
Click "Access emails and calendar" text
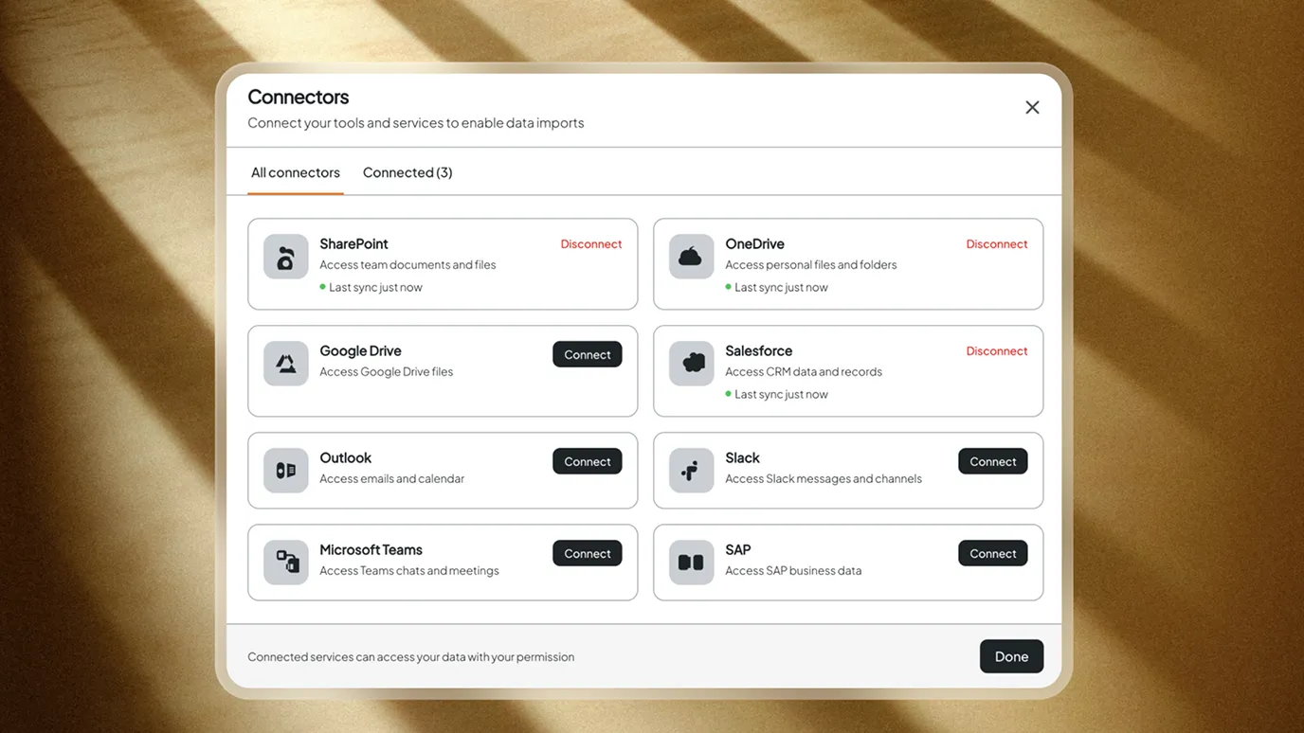391,479
